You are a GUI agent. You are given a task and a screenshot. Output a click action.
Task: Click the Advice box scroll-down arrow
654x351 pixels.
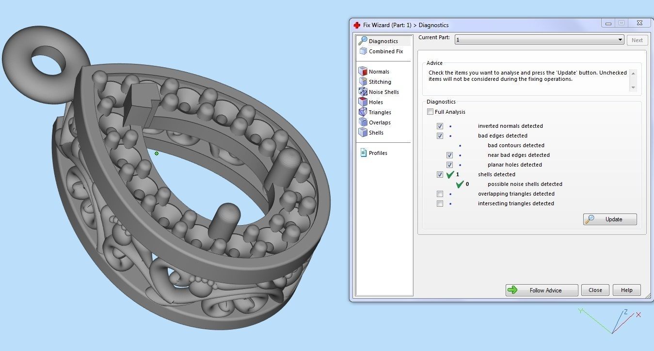click(x=633, y=88)
